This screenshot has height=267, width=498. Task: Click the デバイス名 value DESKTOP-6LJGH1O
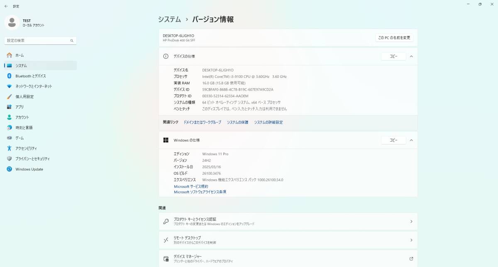click(218, 70)
